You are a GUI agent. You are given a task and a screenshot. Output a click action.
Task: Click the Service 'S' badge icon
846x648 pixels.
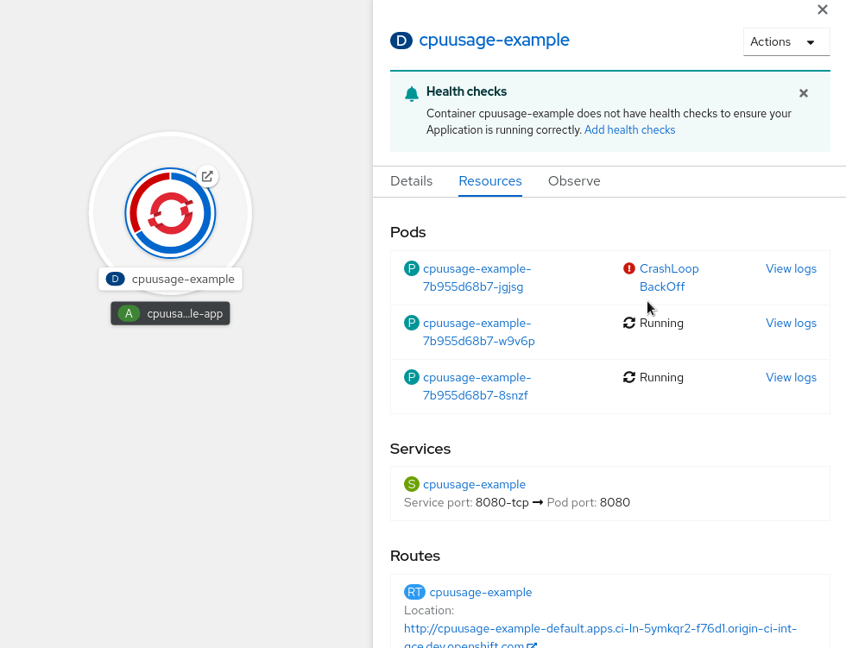click(x=412, y=484)
